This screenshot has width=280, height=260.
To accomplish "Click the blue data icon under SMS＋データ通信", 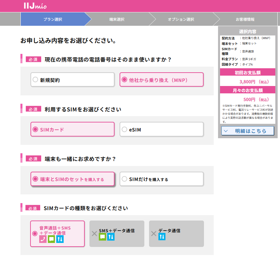I will (x=111, y=237).
